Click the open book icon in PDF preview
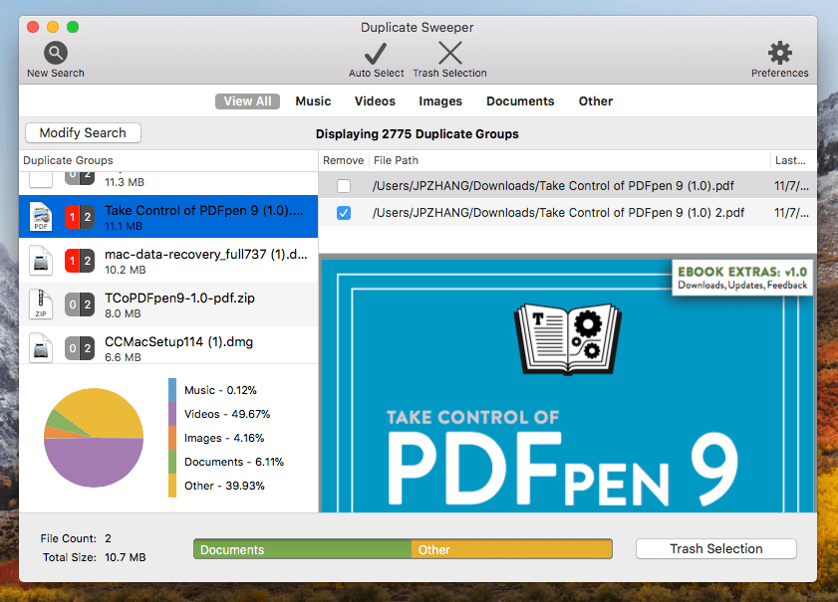Viewport: 838px width, 602px height. point(568,339)
